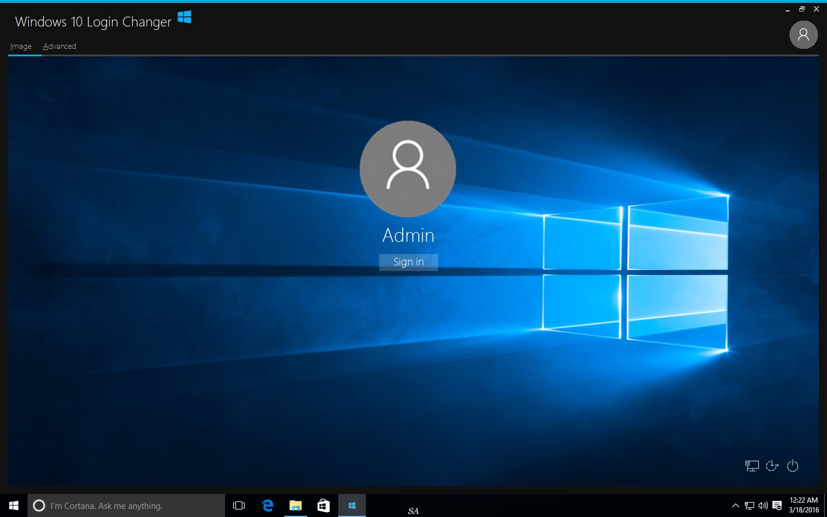This screenshot has height=517, width=827.
Task: Open the Image tab
Action: pos(21,47)
